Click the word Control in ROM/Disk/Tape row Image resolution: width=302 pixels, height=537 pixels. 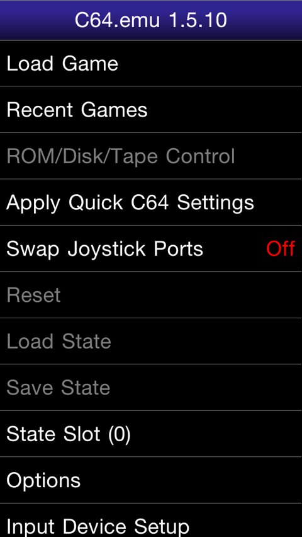click(201, 156)
